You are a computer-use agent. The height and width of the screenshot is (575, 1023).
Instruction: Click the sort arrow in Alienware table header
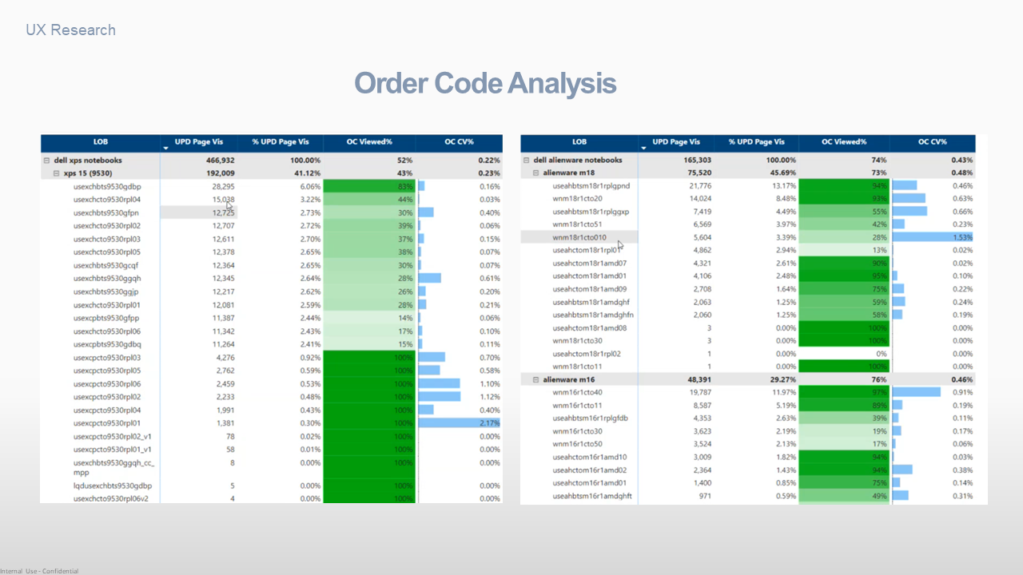[x=644, y=148]
